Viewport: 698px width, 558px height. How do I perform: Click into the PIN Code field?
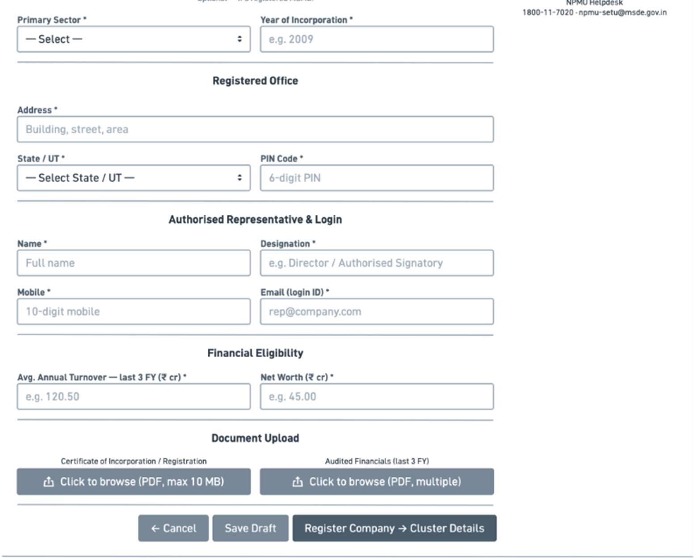377,178
